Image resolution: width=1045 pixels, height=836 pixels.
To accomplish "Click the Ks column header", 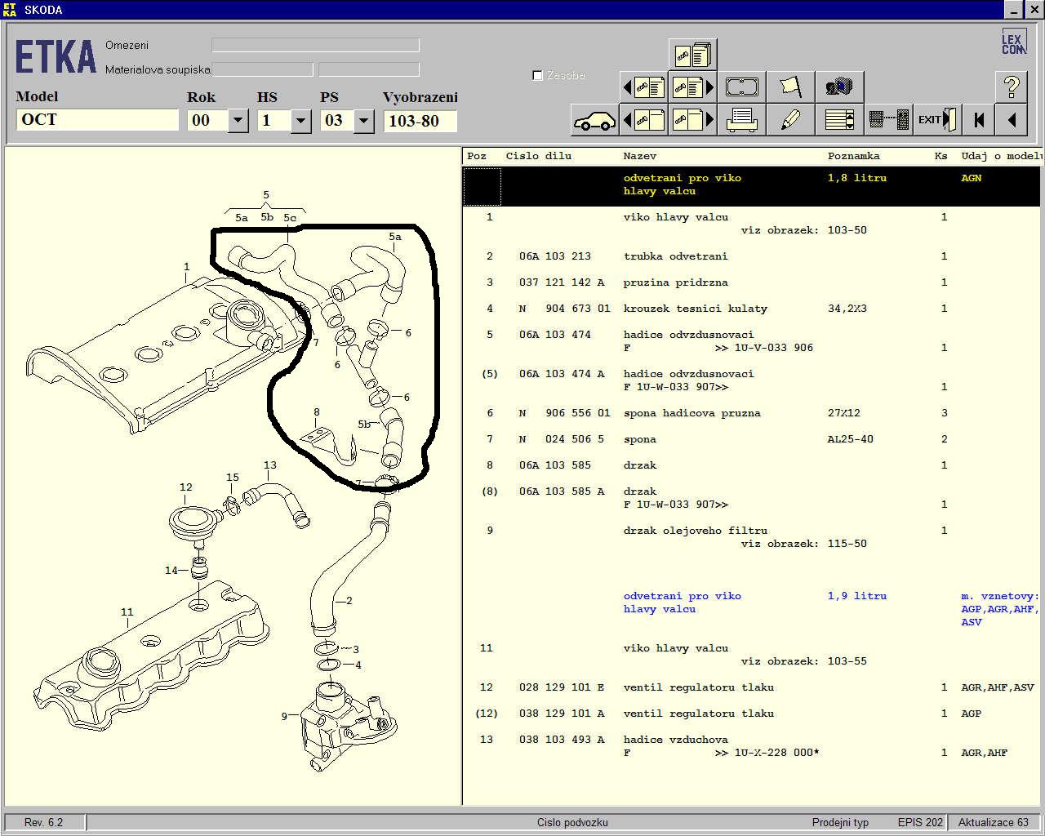I will coord(941,156).
